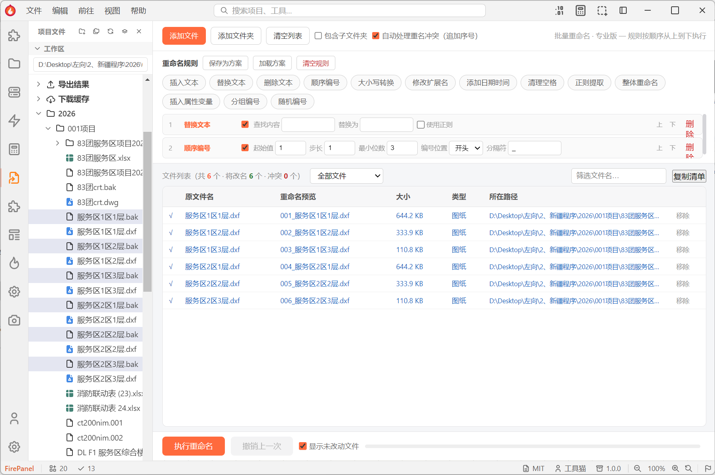Image resolution: width=715 pixels, height=475 pixels.
Task: Collapse the 工作区 section
Action: [38, 49]
